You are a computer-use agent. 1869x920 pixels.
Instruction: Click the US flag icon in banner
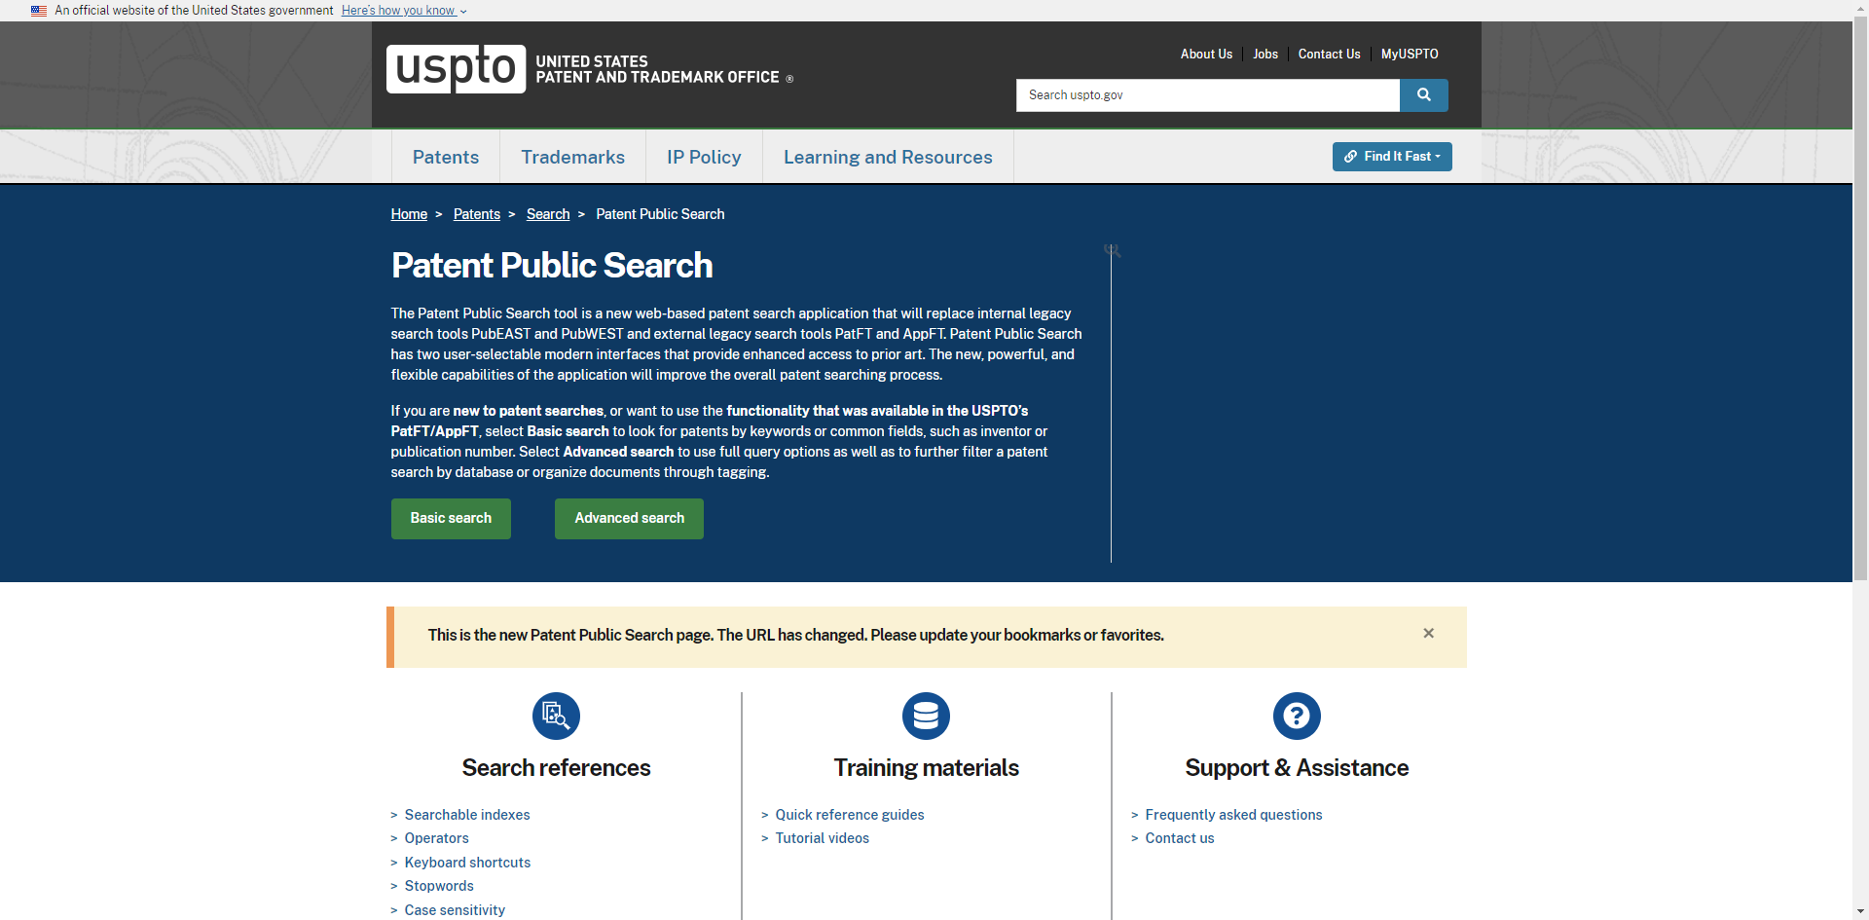point(39,11)
